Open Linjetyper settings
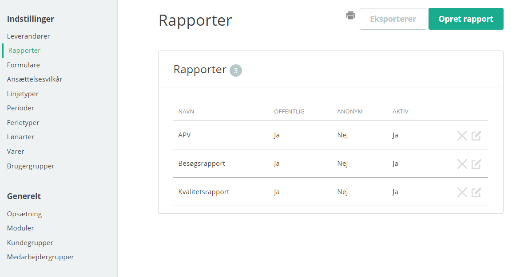Viewport: 516px width, 277px height. coord(23,94)
